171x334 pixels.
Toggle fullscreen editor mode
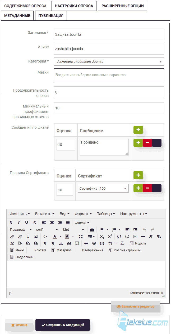[x=81, y=237]
